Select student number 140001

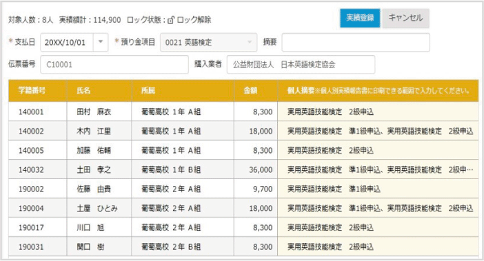tap(31, 112)
